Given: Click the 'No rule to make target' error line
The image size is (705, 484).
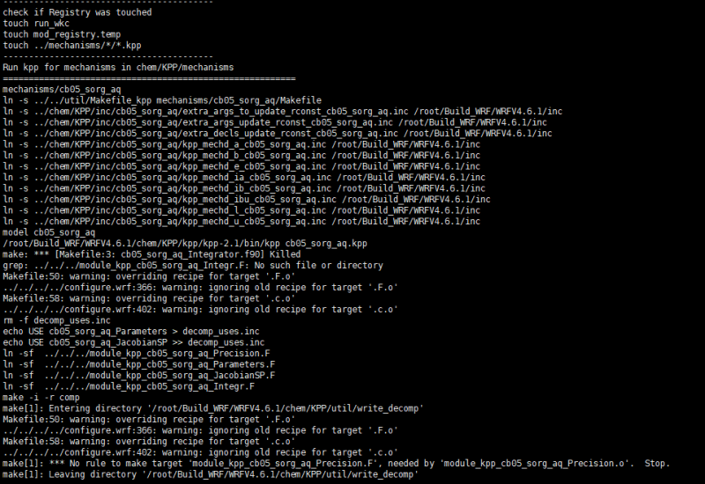Looking at the screenshot, I should point(336,463).
